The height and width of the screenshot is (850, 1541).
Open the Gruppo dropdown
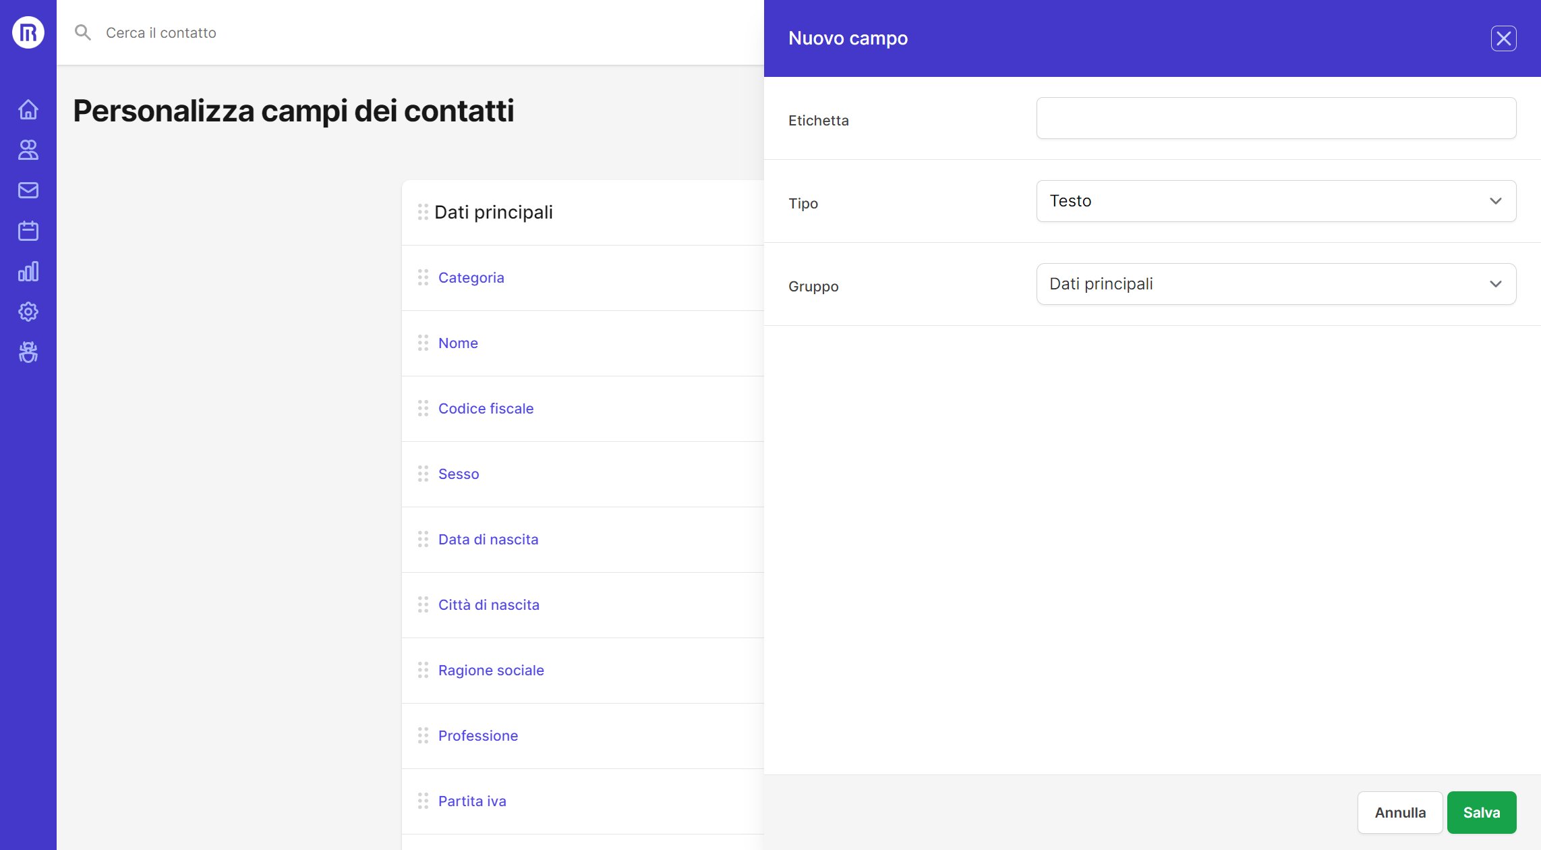(1276, 284)
